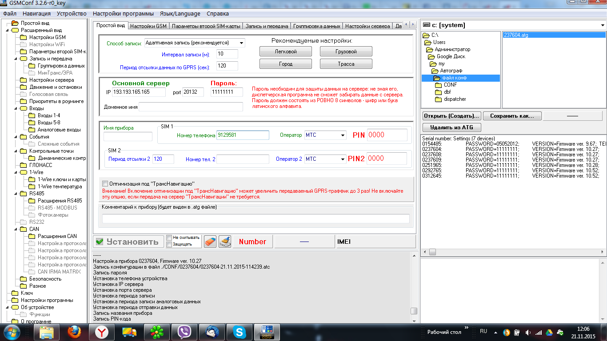The width and height of the screenshot is (607, 341).
Task: Select the 'файл конф' folder
Action: tap(454, 78)
